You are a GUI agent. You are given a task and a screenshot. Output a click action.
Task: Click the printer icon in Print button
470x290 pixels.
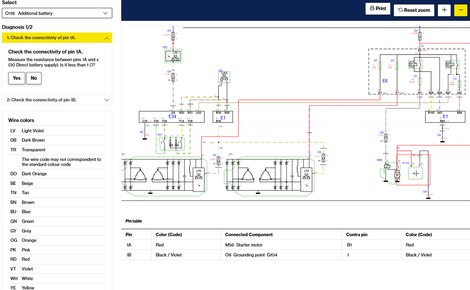372,9
